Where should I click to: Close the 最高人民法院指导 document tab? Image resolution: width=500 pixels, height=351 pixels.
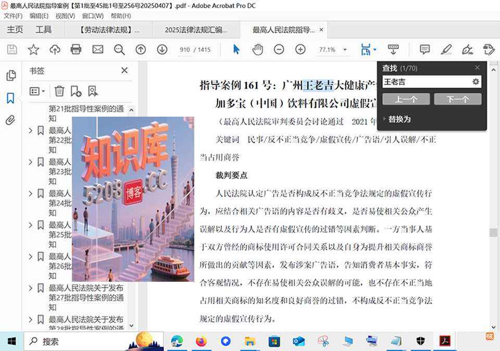point(321,30)
